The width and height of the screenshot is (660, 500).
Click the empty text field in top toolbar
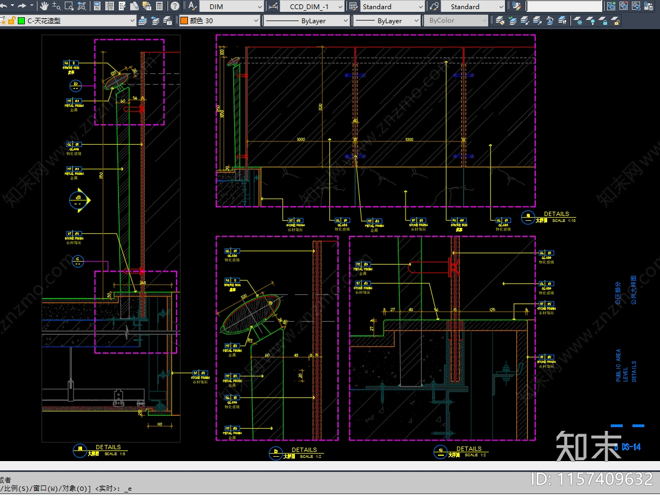564,6
